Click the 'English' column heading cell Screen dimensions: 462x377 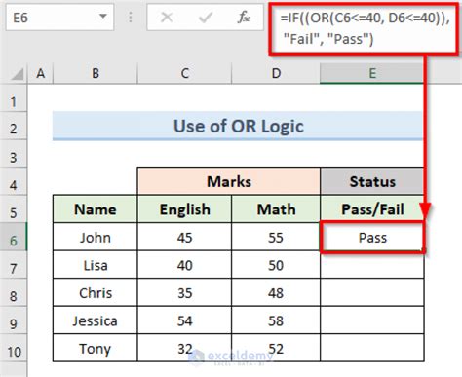tap(184, 209)
